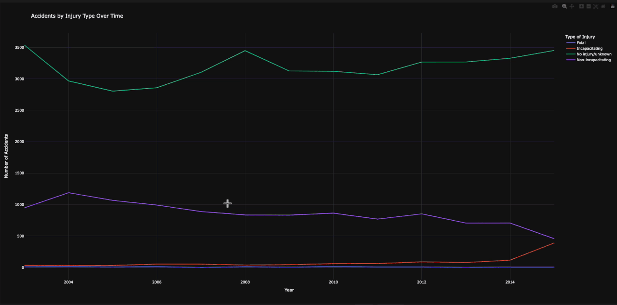Click the 2008 tick label on x-axis
Screen dimensions: 617x305
[x=245, y=282]
